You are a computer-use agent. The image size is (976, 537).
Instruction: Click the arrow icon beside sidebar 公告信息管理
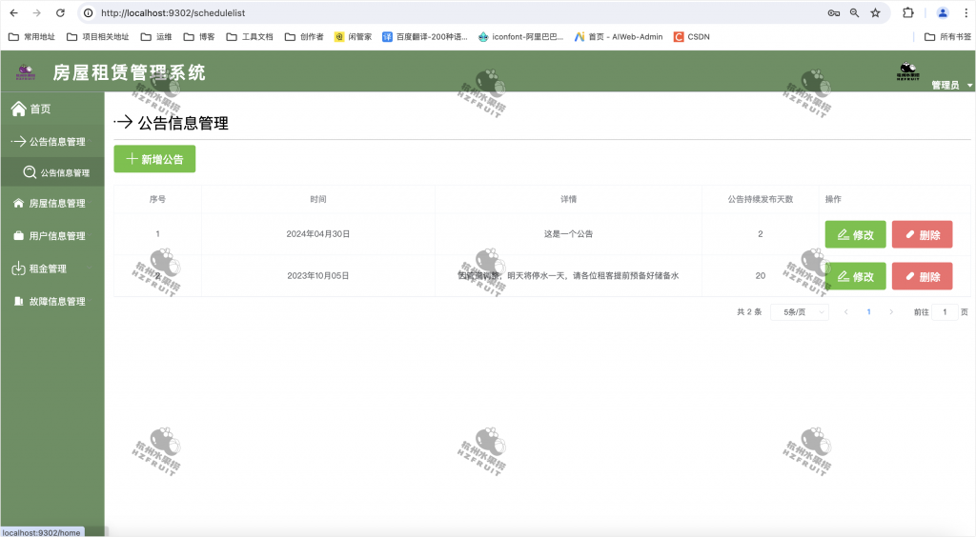[x=18, y=141]
